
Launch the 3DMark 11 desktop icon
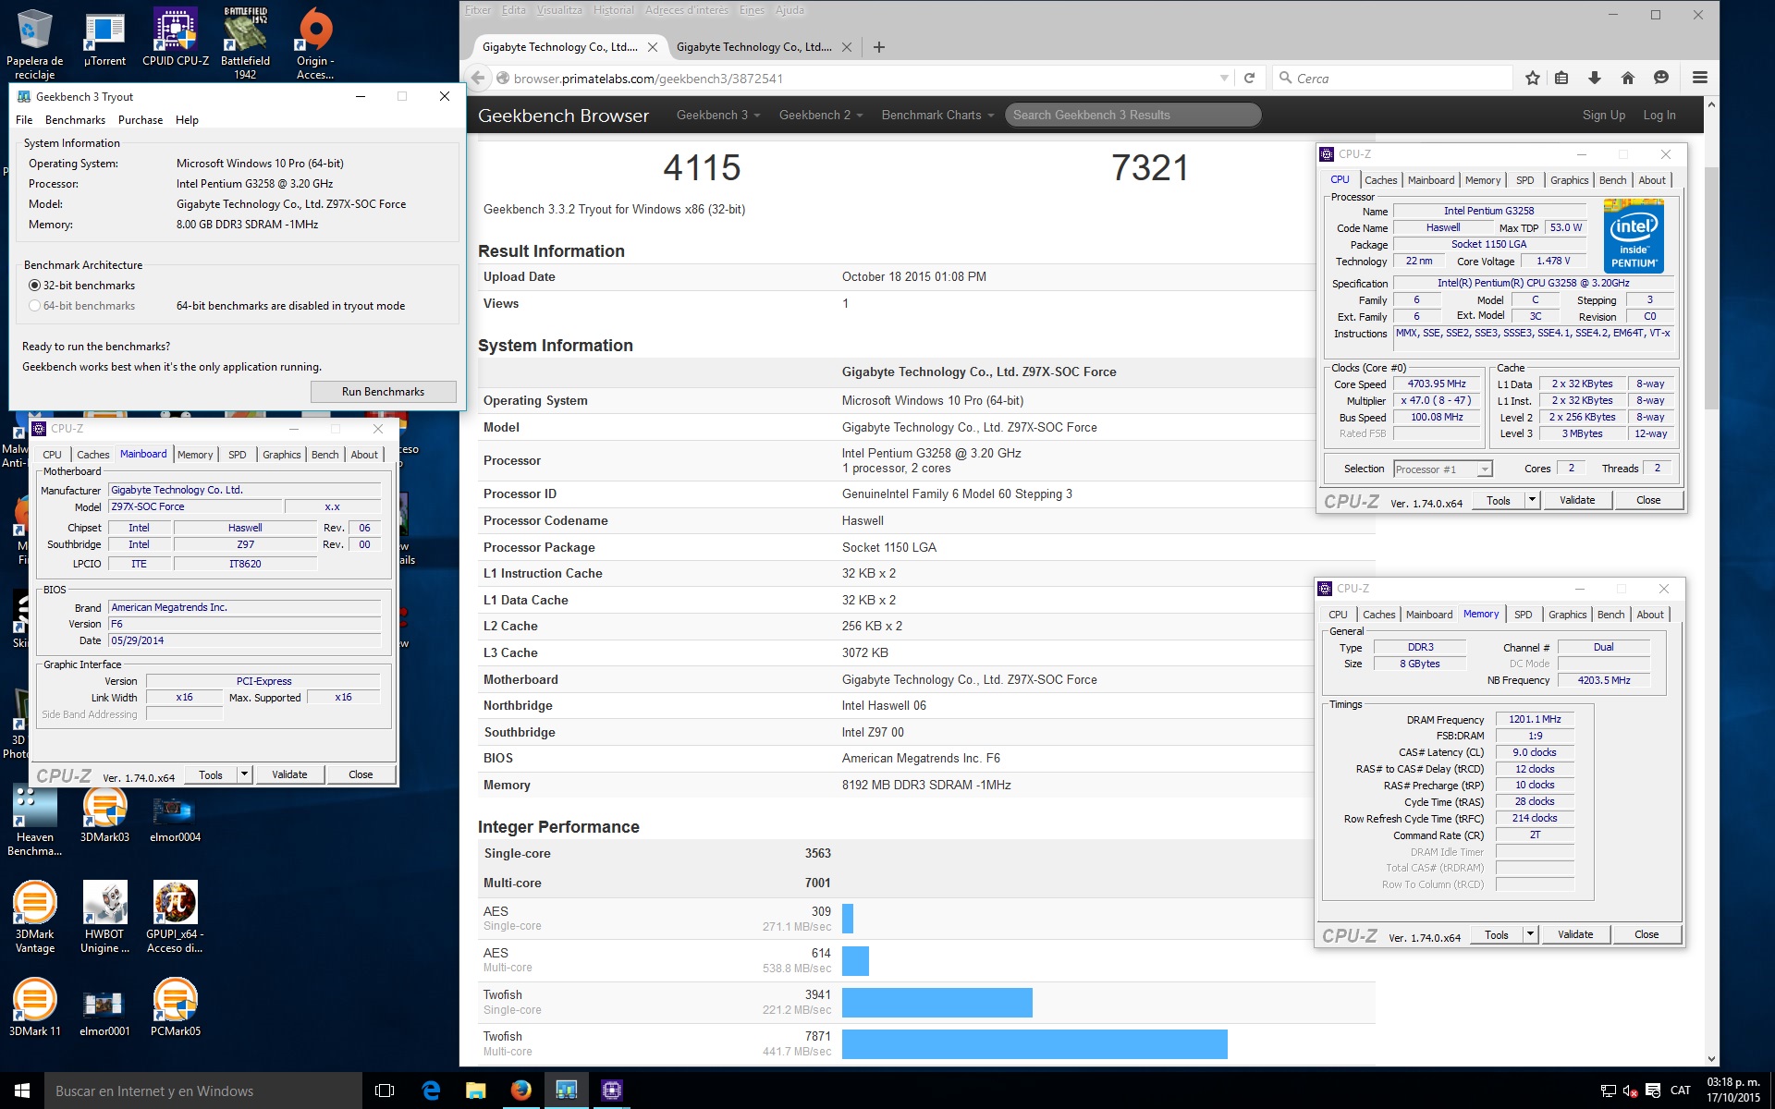coord(35,1007)
